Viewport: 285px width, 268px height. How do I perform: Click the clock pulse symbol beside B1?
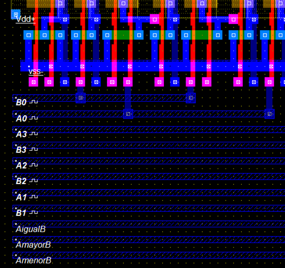point(34,212)
